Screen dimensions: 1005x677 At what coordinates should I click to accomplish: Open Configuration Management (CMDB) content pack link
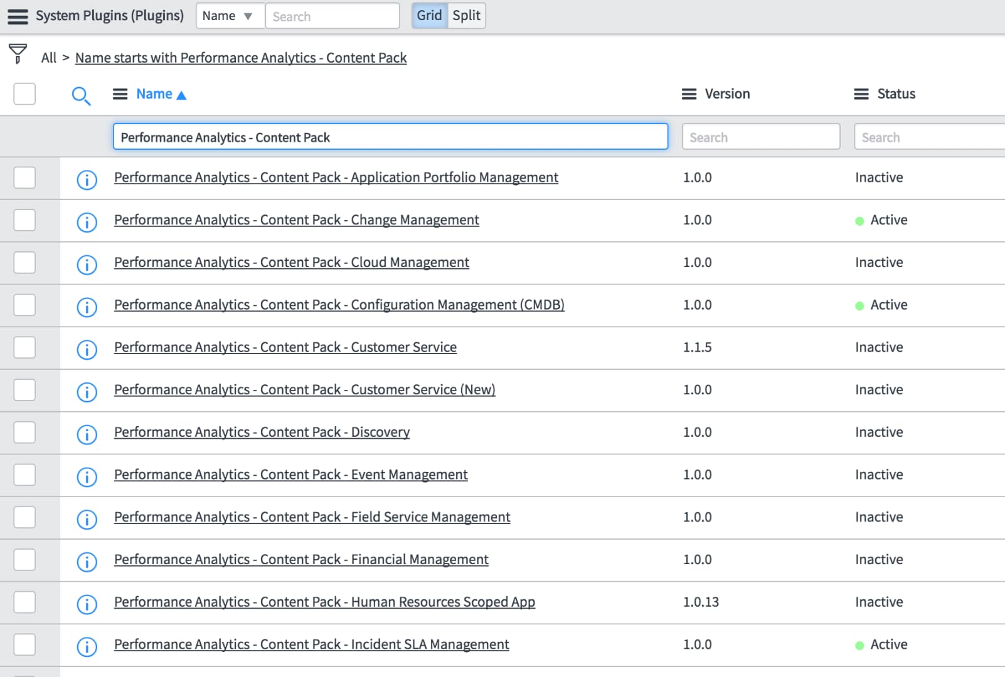(x=339, y=305)
